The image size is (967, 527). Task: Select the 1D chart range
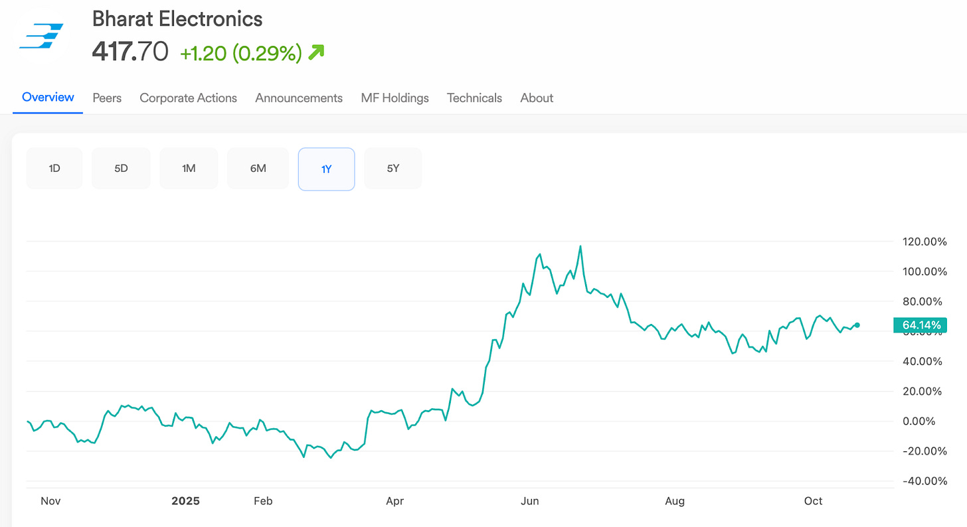coord(54,169)
